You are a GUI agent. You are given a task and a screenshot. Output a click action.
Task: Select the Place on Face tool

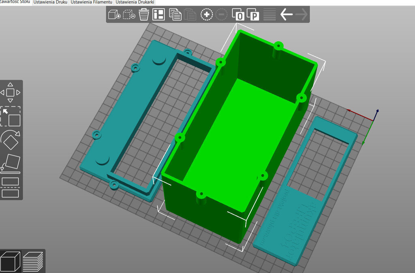[11, 163]
